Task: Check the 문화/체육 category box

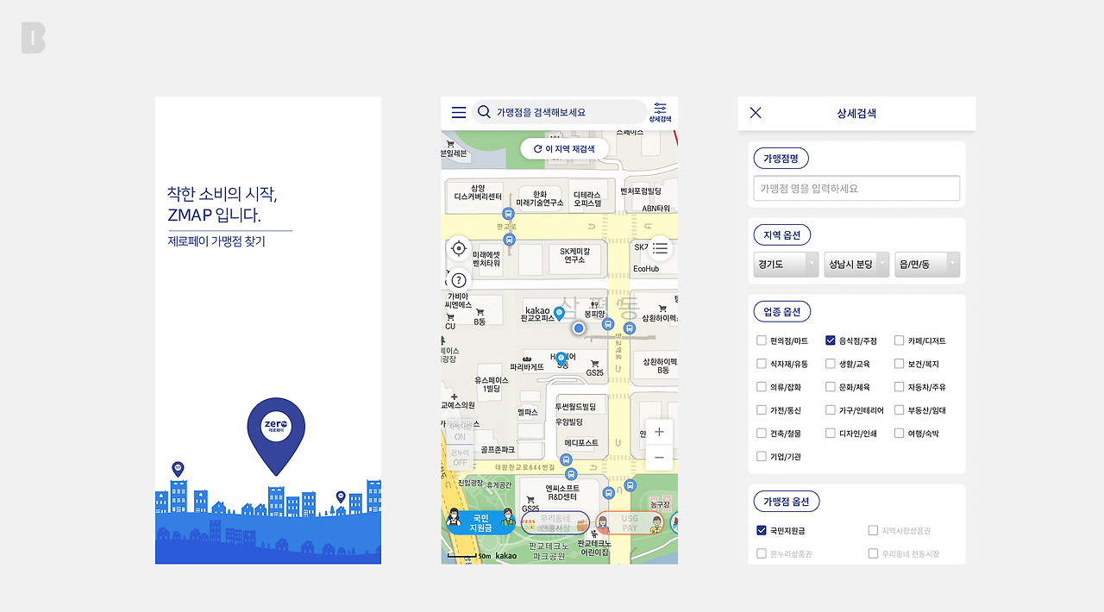Action: coord(831,387)
